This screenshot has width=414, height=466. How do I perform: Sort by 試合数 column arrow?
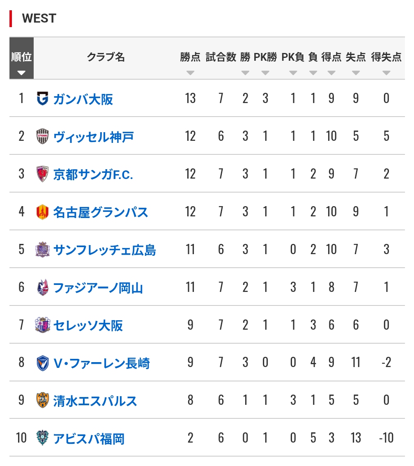(x=221, y=73)
